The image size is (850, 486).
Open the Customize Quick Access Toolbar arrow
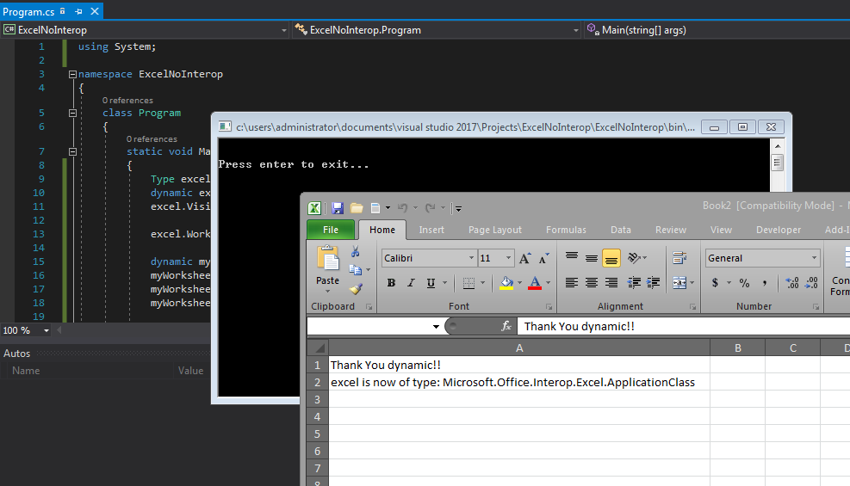pos(458,208)
